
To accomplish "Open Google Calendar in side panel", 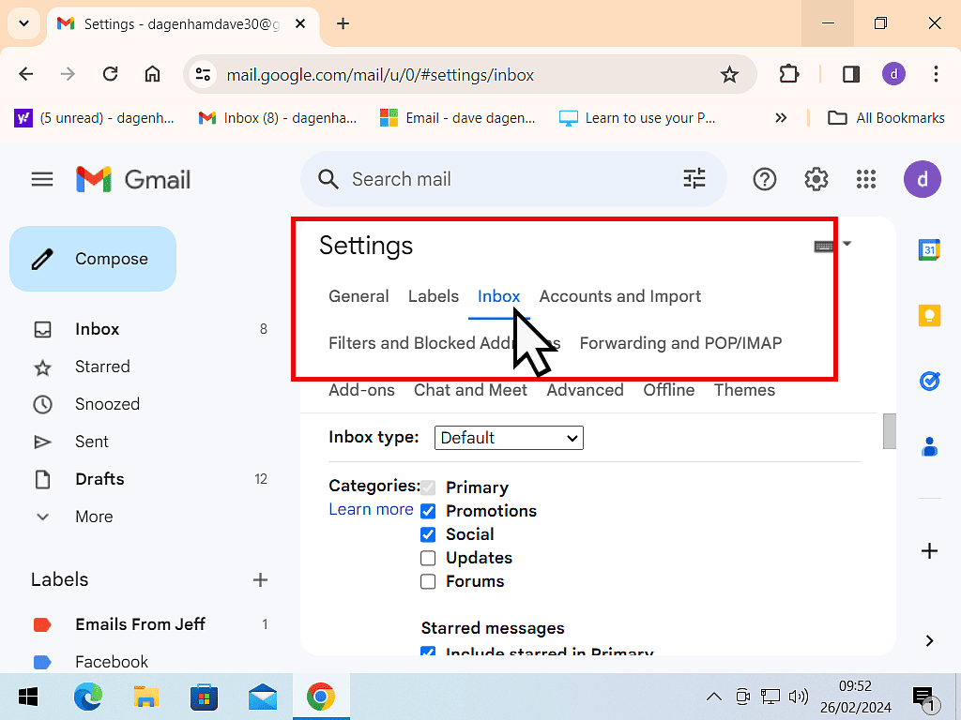I will [x=929, y=249].
